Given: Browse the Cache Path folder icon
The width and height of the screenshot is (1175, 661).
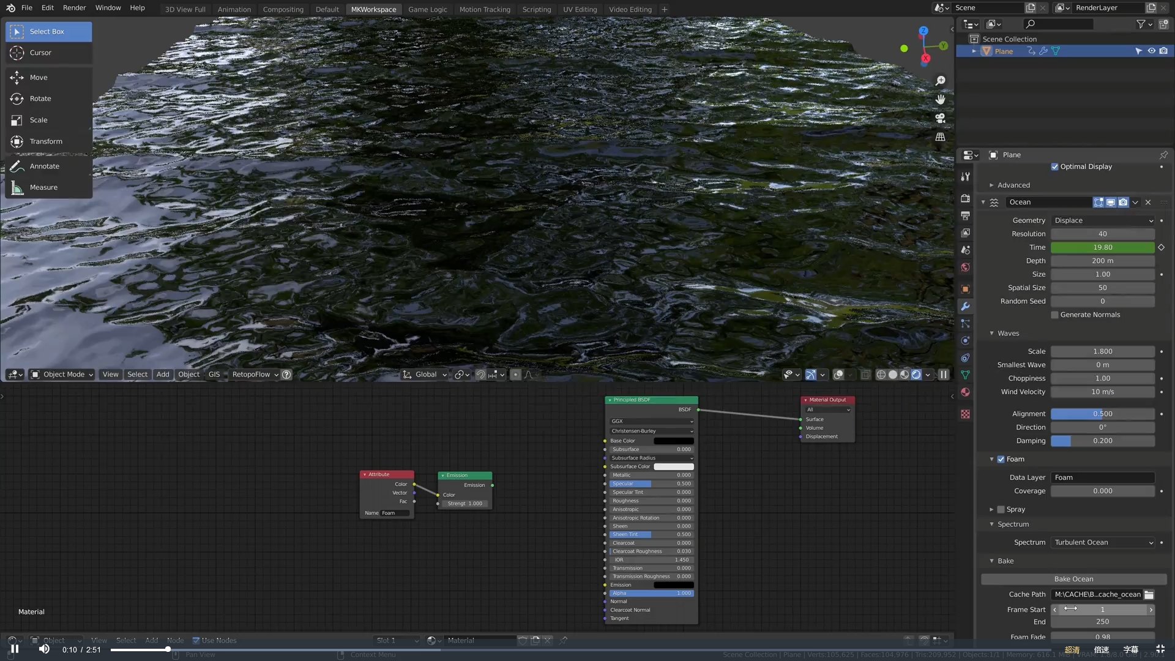Looking at the screenshot, I should click(x=1149, y=595).
